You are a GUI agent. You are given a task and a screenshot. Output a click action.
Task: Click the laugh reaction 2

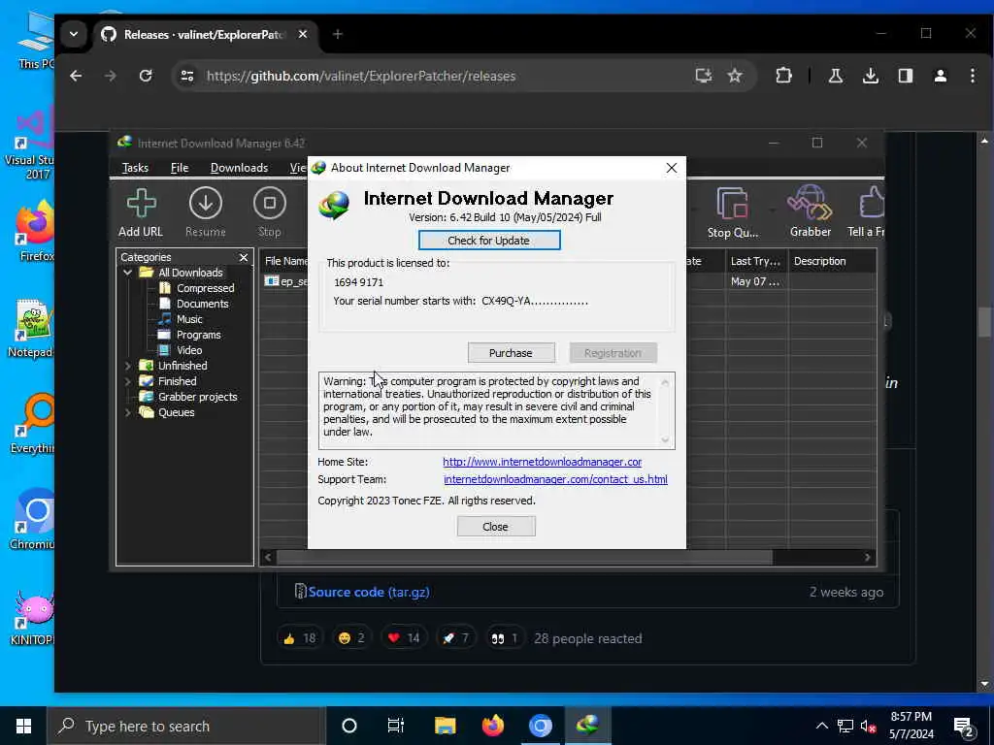point(351,638)
